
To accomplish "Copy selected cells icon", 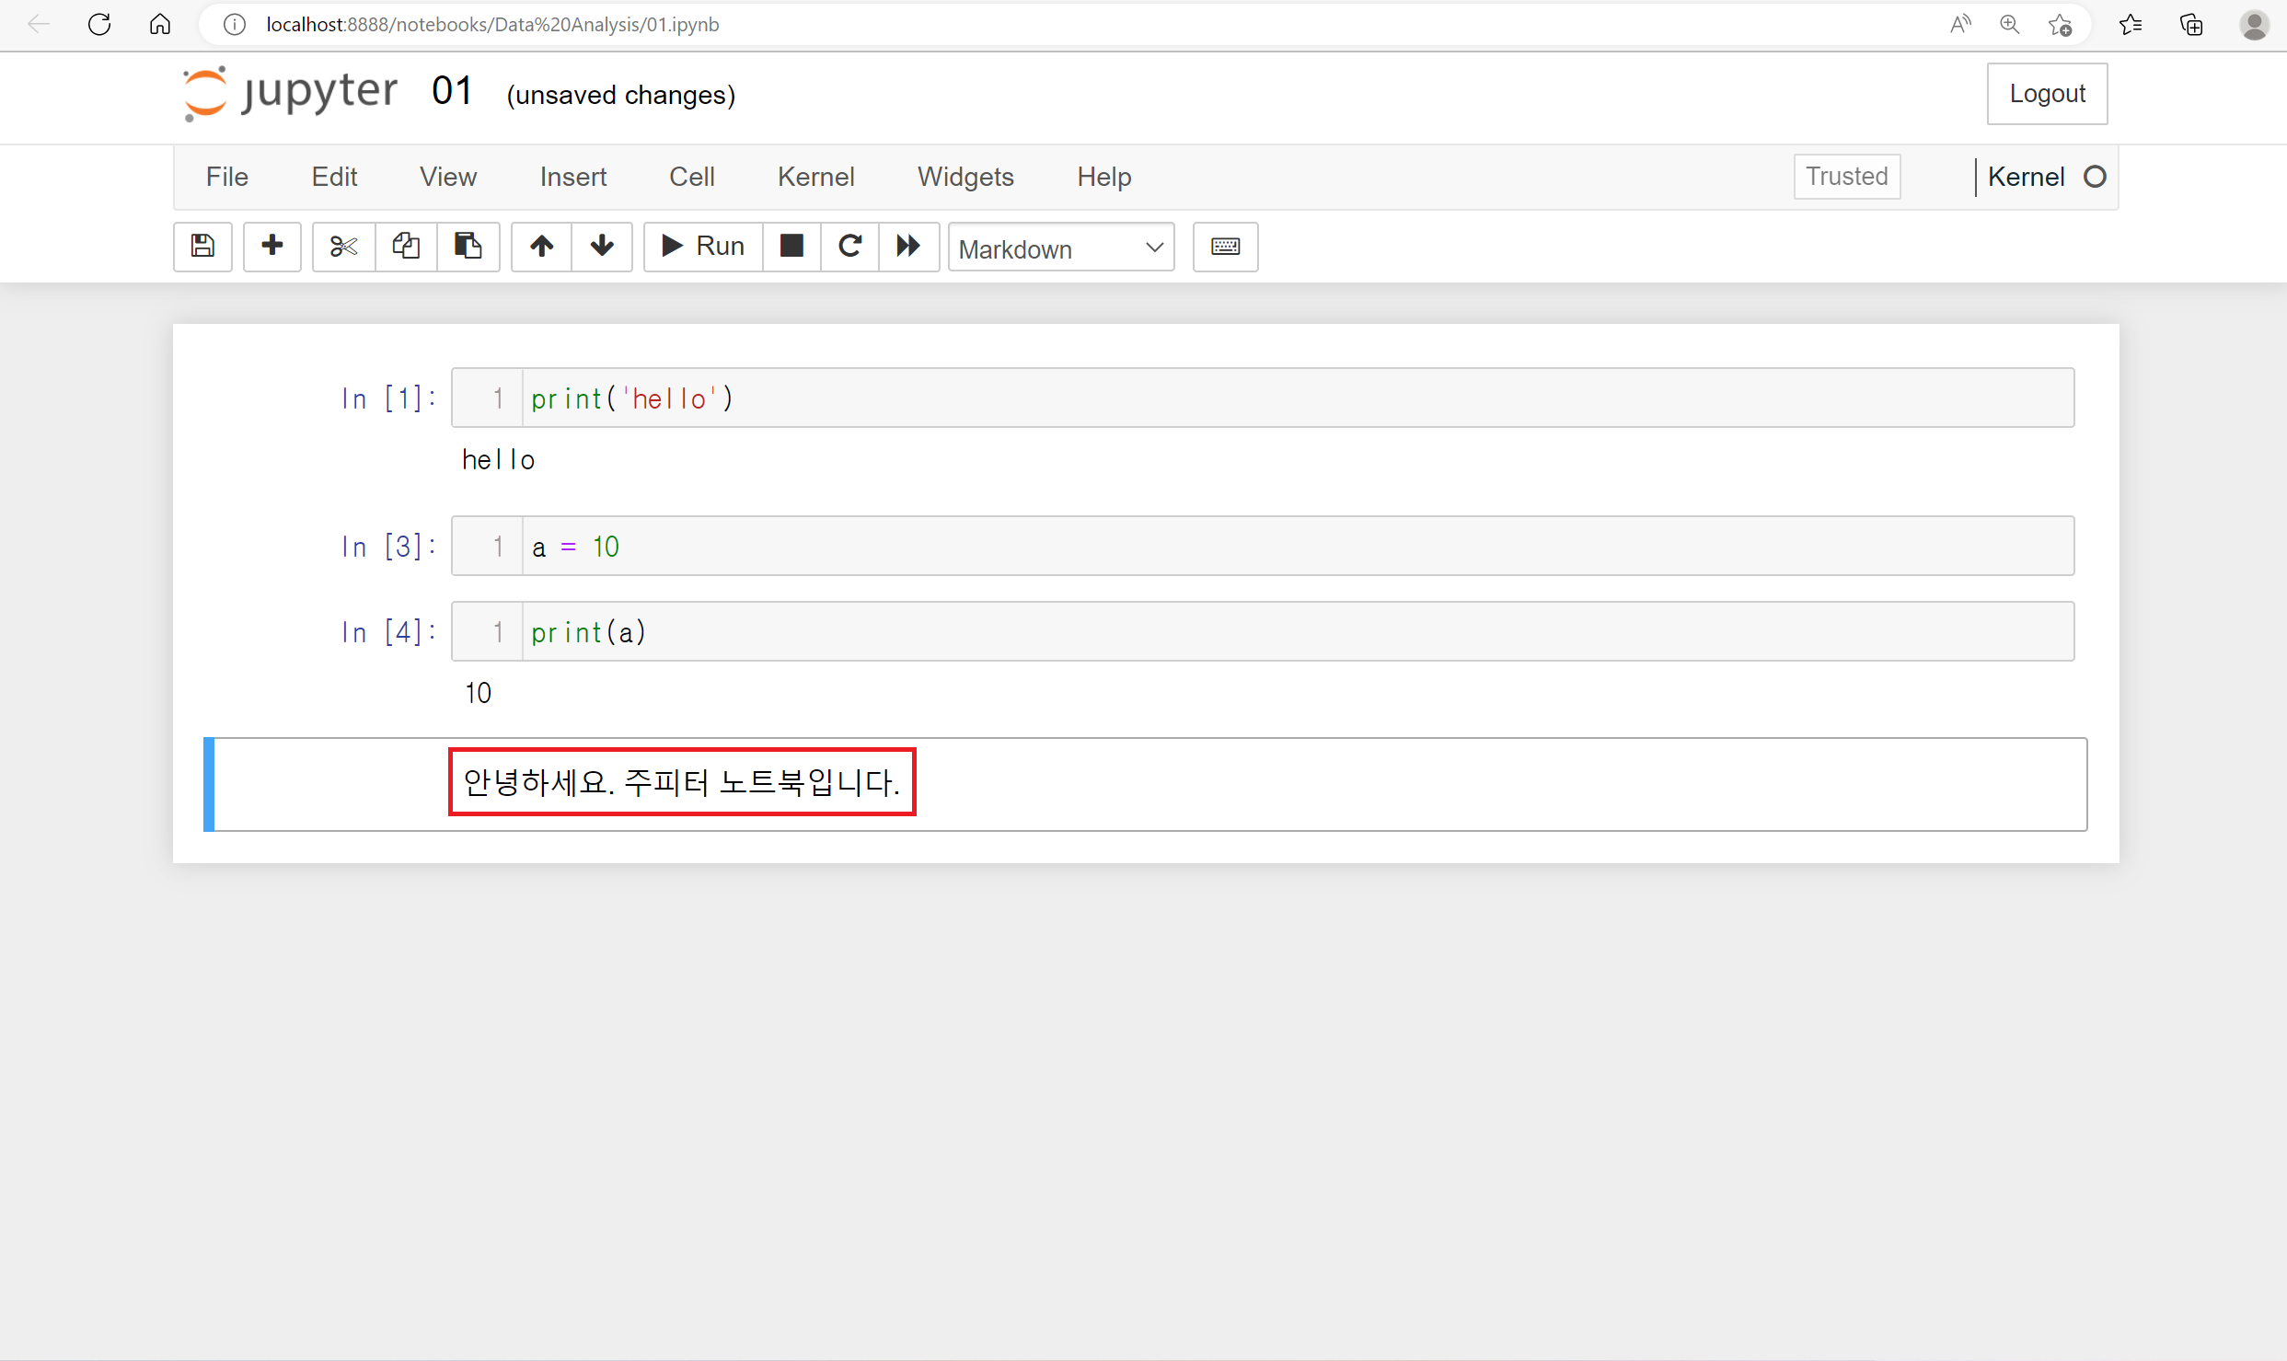I will click(406, 246).
